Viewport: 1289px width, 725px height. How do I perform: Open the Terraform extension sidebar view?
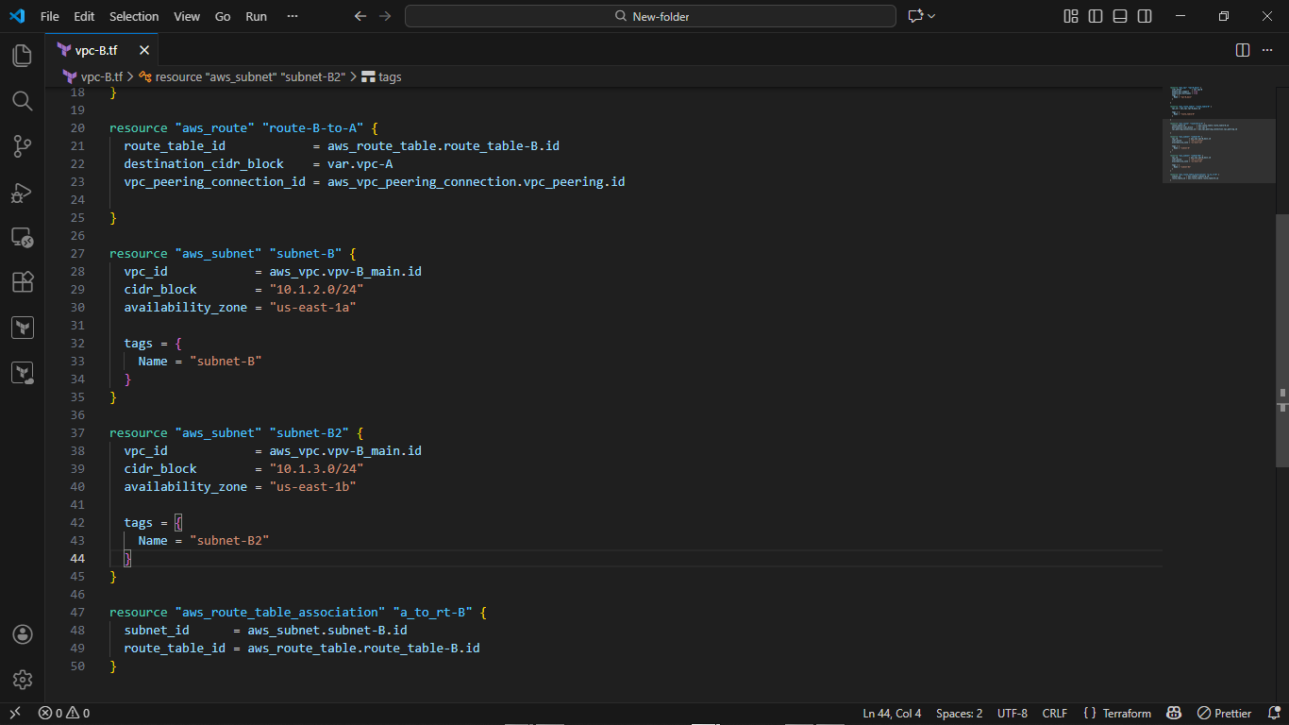coord(22,327)
